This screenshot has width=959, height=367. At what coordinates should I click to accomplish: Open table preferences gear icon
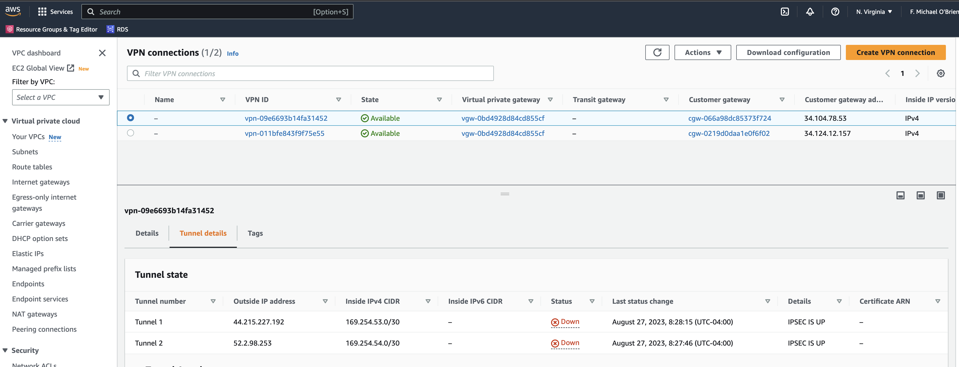pyautogui.click(x=941, y=73)
